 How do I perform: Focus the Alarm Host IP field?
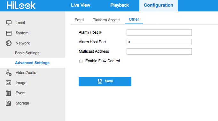[x=159, y=32]
